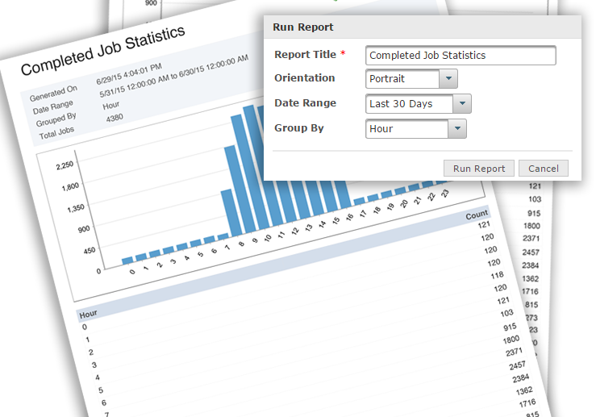
Task: Open the Group By dropdown arrow
Action: coord(457,128)
